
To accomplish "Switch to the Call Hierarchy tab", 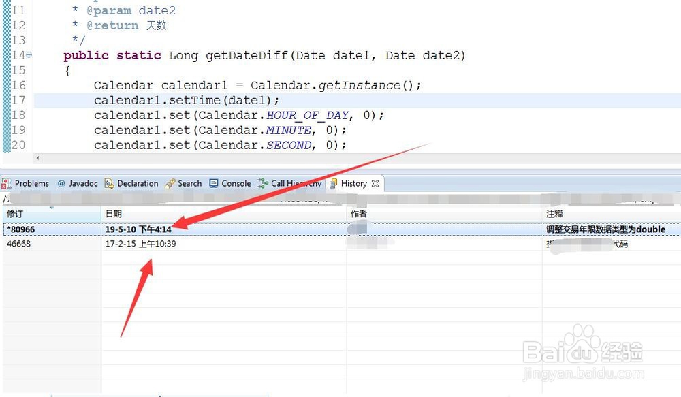I will coord(289,184).
